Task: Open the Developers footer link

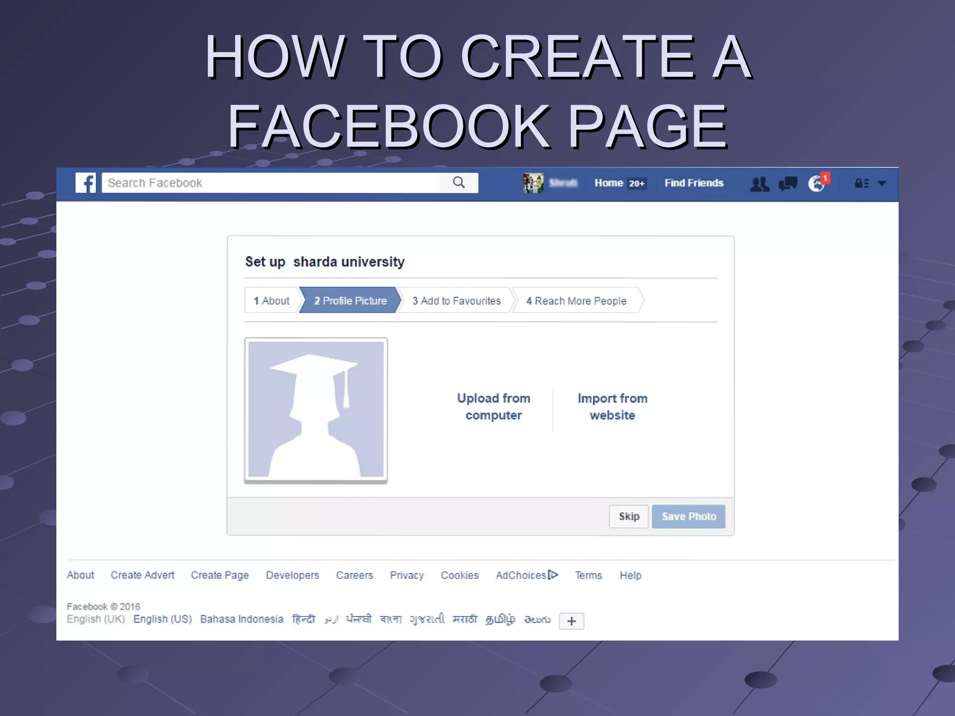Action: (292, 575)
